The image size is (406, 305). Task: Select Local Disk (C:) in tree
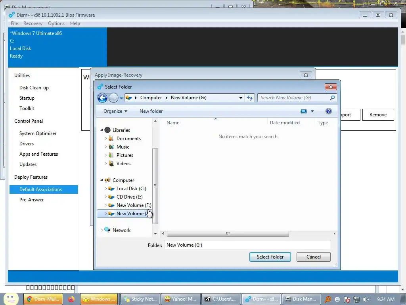131,189
